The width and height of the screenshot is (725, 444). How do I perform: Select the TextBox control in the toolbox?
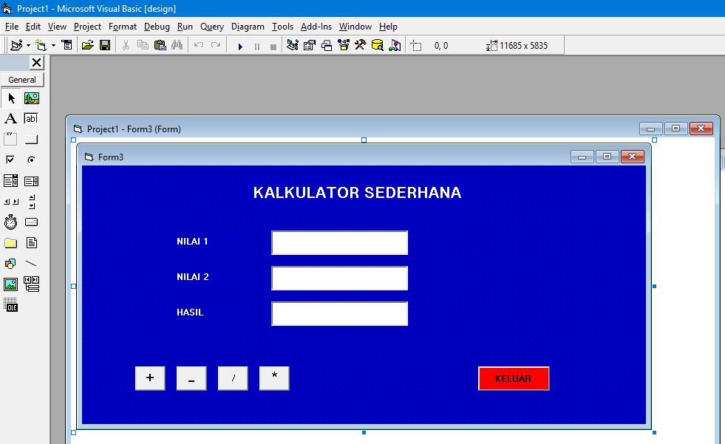[x=30, y=118]
